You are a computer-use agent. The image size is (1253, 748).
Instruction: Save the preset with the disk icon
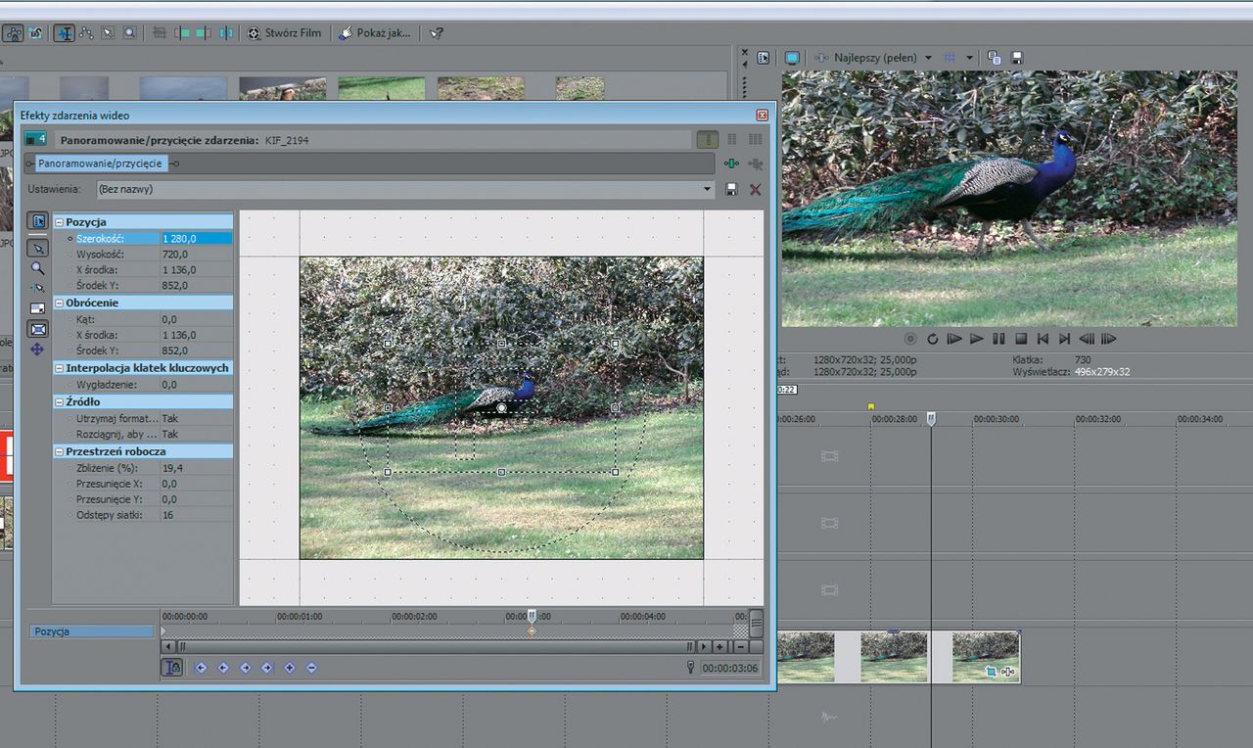731,189
